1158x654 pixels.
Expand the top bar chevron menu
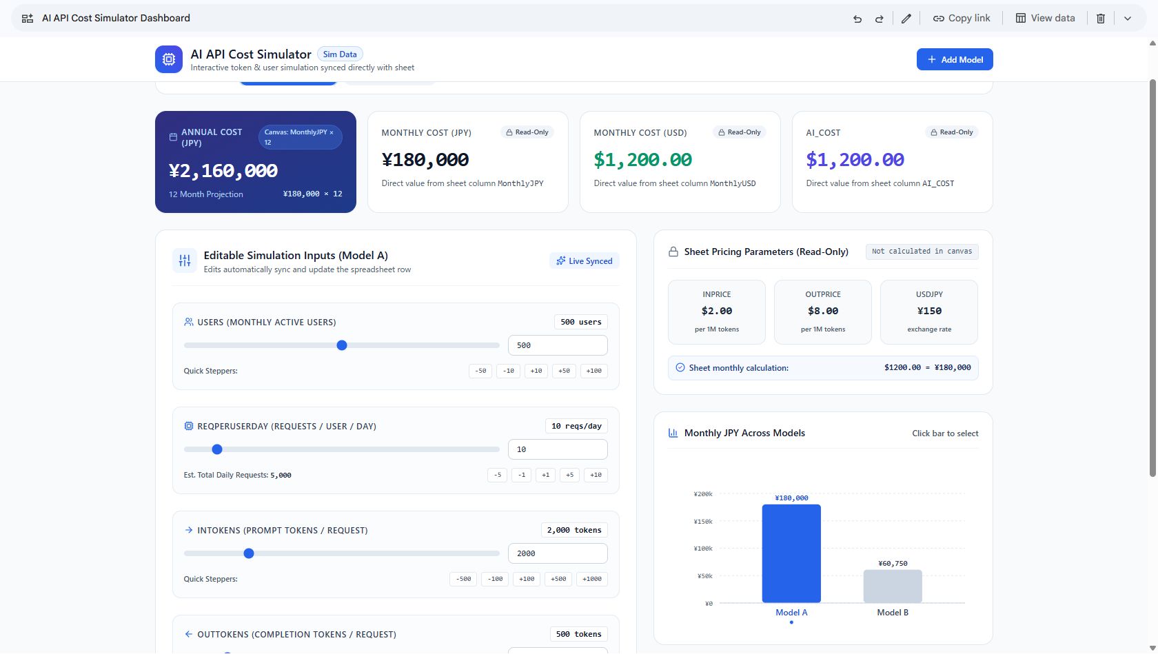coord(1128,19)
